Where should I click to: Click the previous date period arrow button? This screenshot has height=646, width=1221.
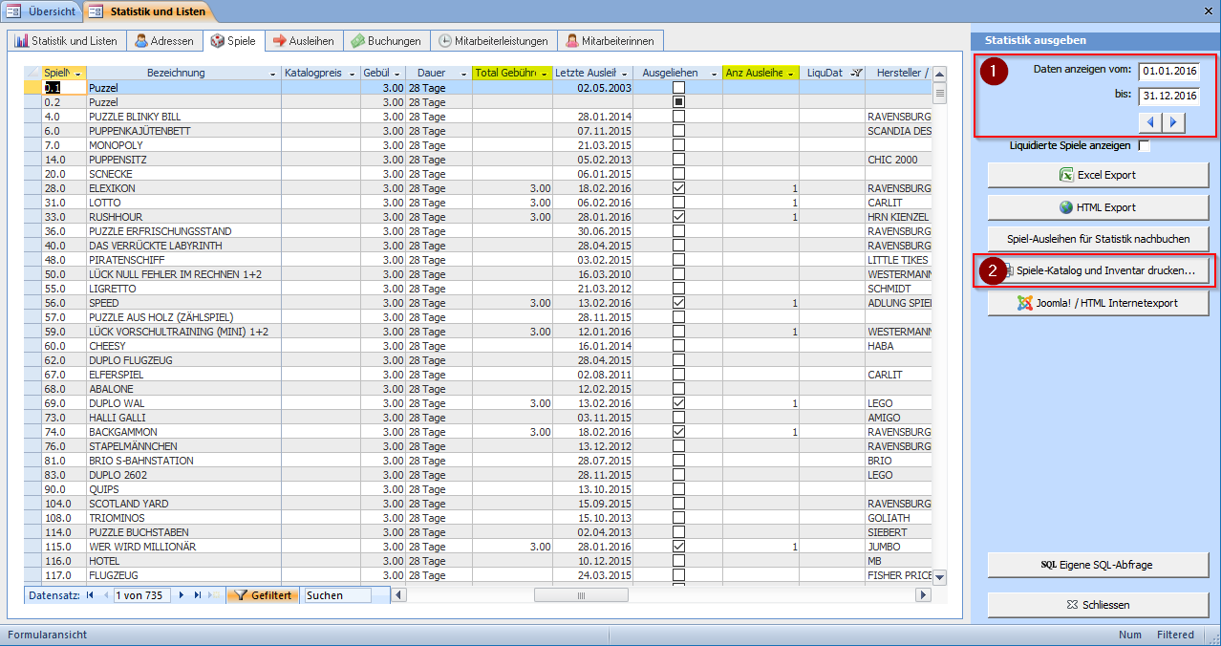coord(1150,122)
